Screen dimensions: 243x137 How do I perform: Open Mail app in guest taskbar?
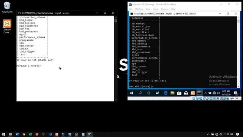pyautogui.click(x=186, y=93)
